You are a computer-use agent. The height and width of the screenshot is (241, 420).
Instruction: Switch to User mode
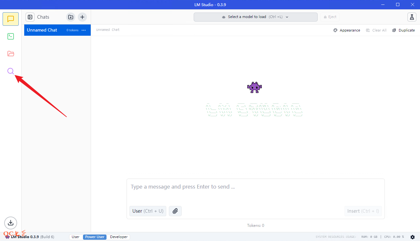(x=76, y=237)
